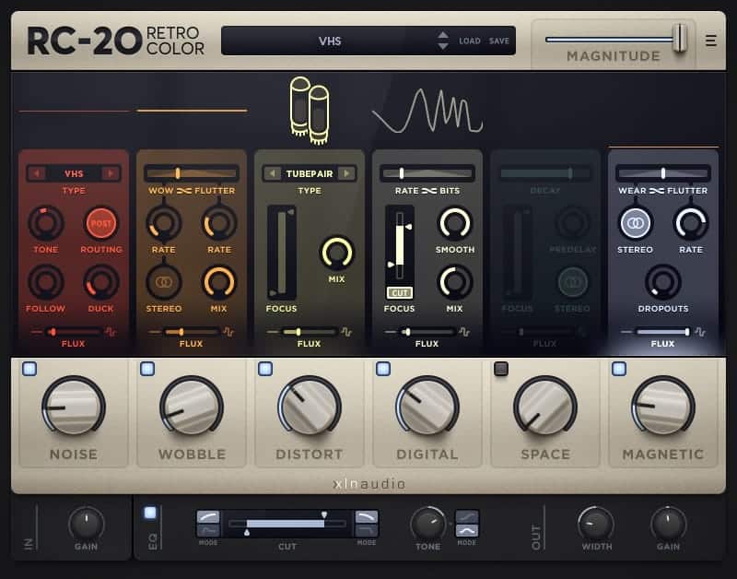Image resolution: width=737 pixels, height=579 pixels.
Task: Click Magnetic module flux waveform icon
Action: point(700,332)
